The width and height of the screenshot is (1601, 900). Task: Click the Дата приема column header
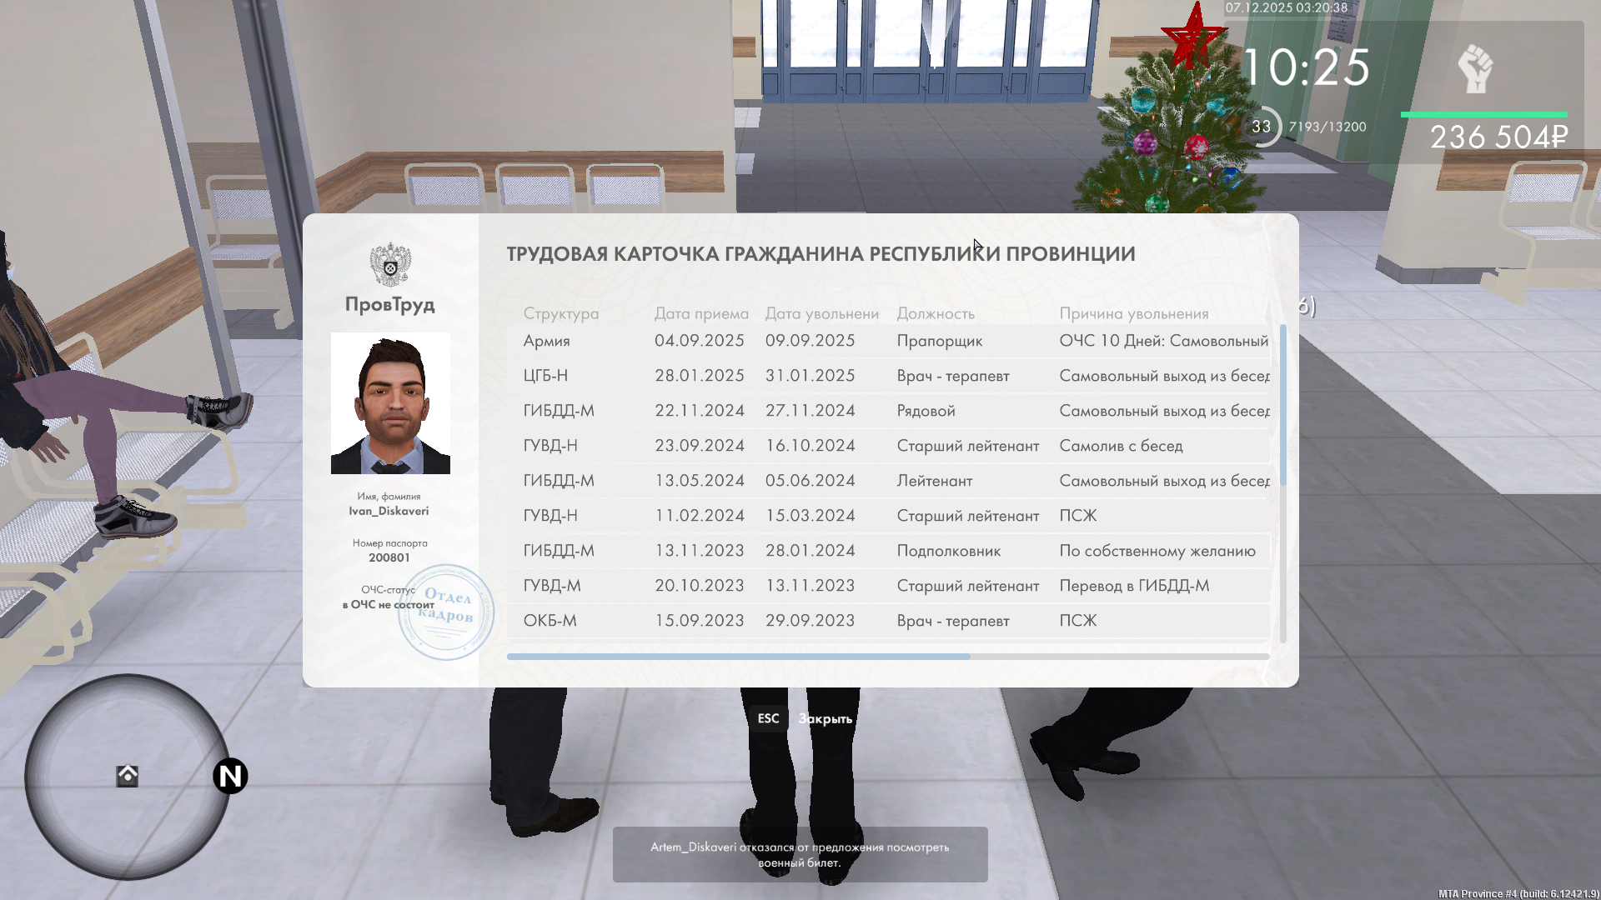[x=700, y=313]
